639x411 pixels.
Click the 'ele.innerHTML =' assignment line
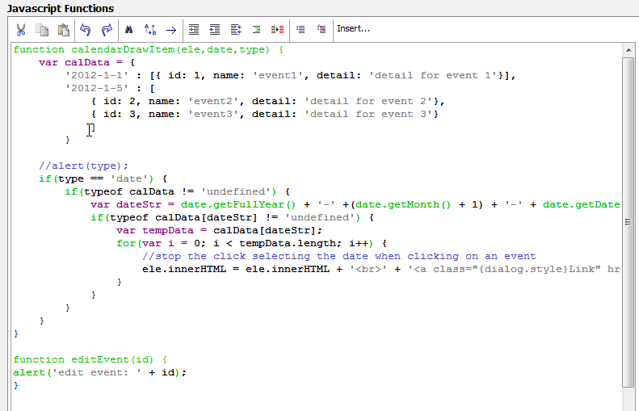click(381, 269)
